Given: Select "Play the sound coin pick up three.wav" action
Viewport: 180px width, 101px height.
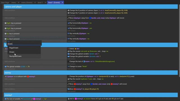Looking at the screenshot, I should 88,51.
